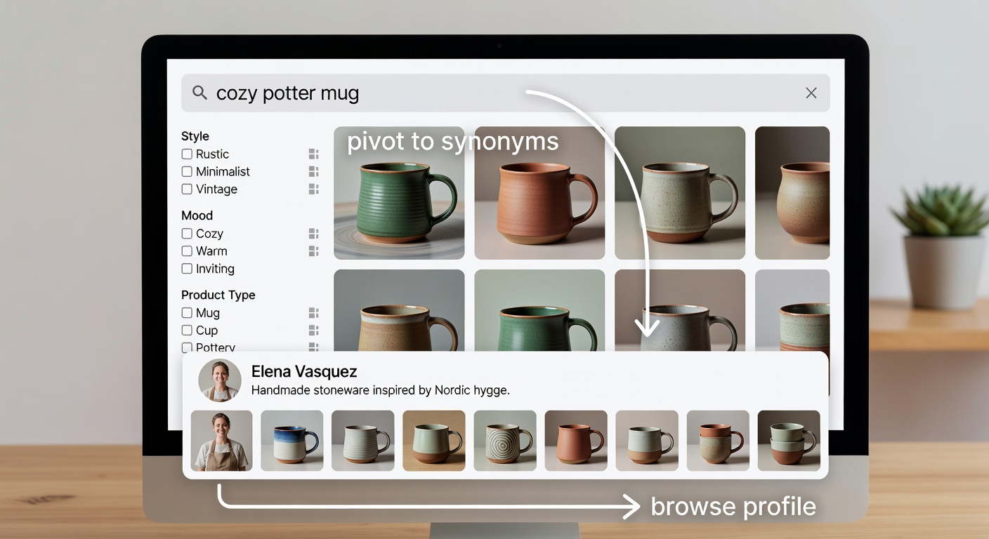
Task: Select the terracotta mug in Elena's profile strip
Action: tap(576, 441)
